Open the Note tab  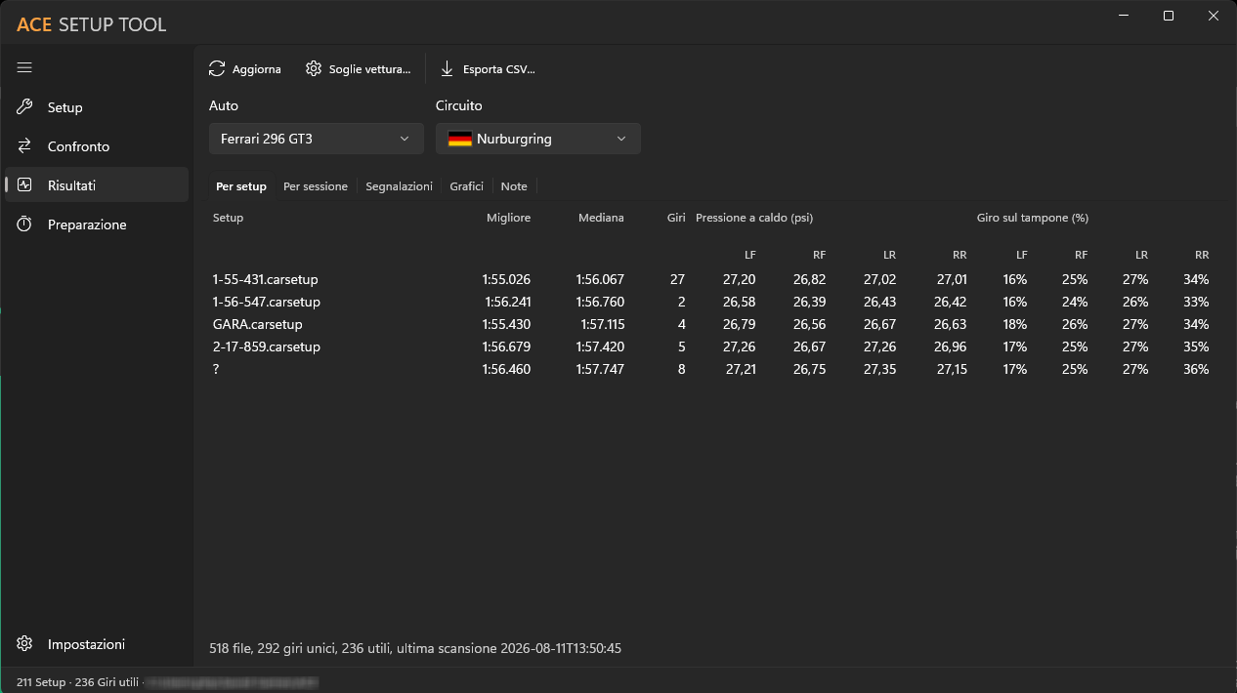[x=514, y=186]
